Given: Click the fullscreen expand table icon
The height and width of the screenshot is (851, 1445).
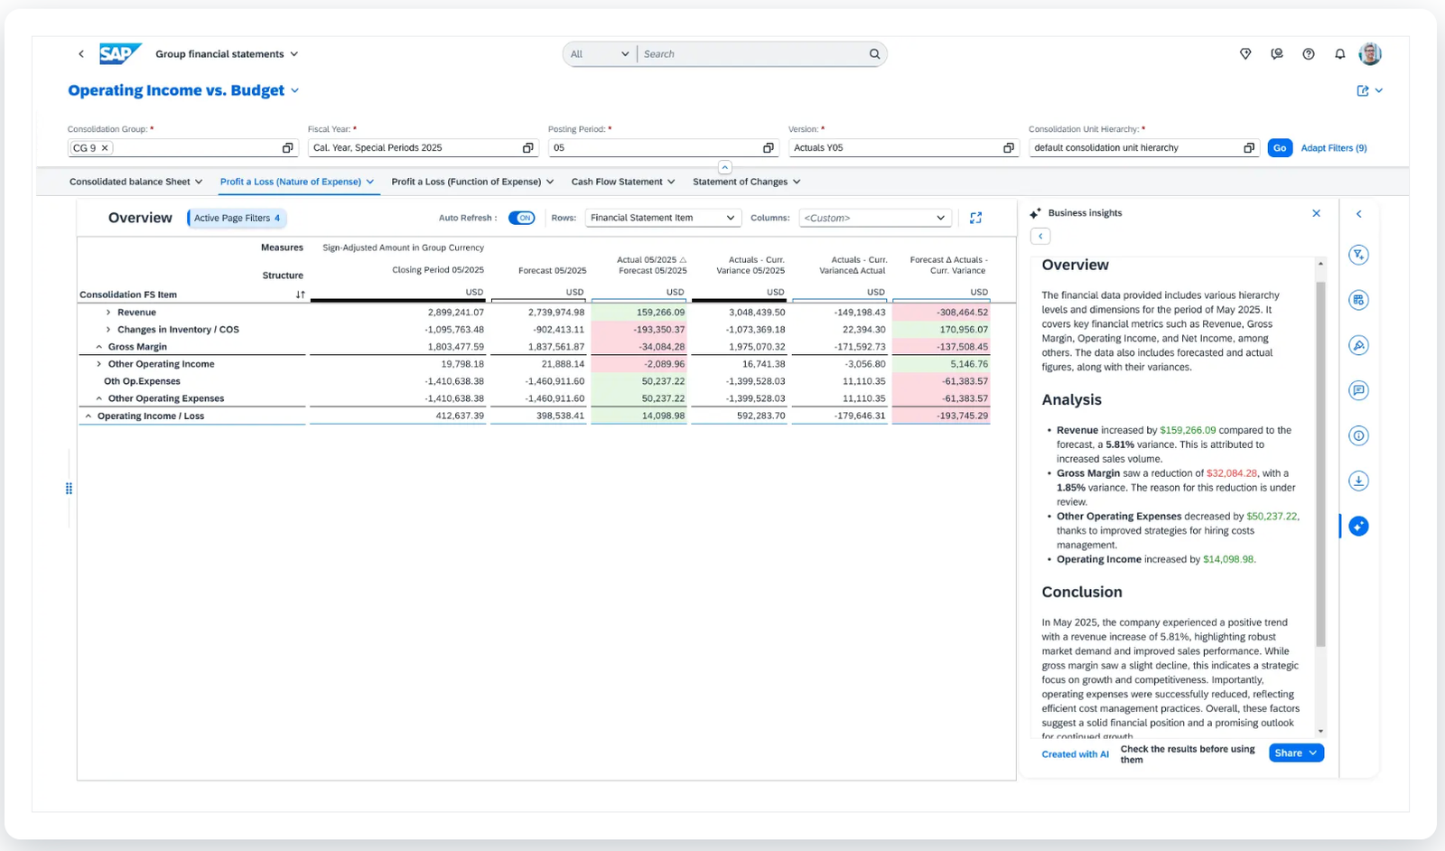Looking at the screenshot, I should coord(975,218).
